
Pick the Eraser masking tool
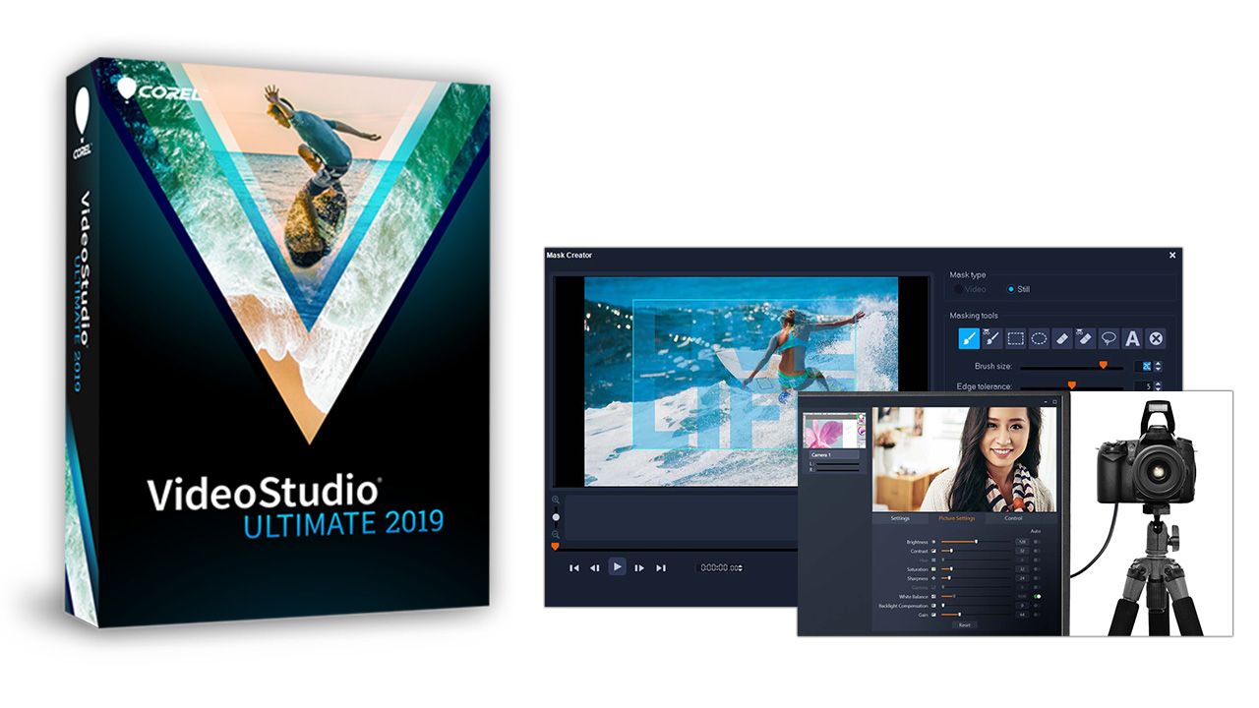click(x=1062, y=338)
